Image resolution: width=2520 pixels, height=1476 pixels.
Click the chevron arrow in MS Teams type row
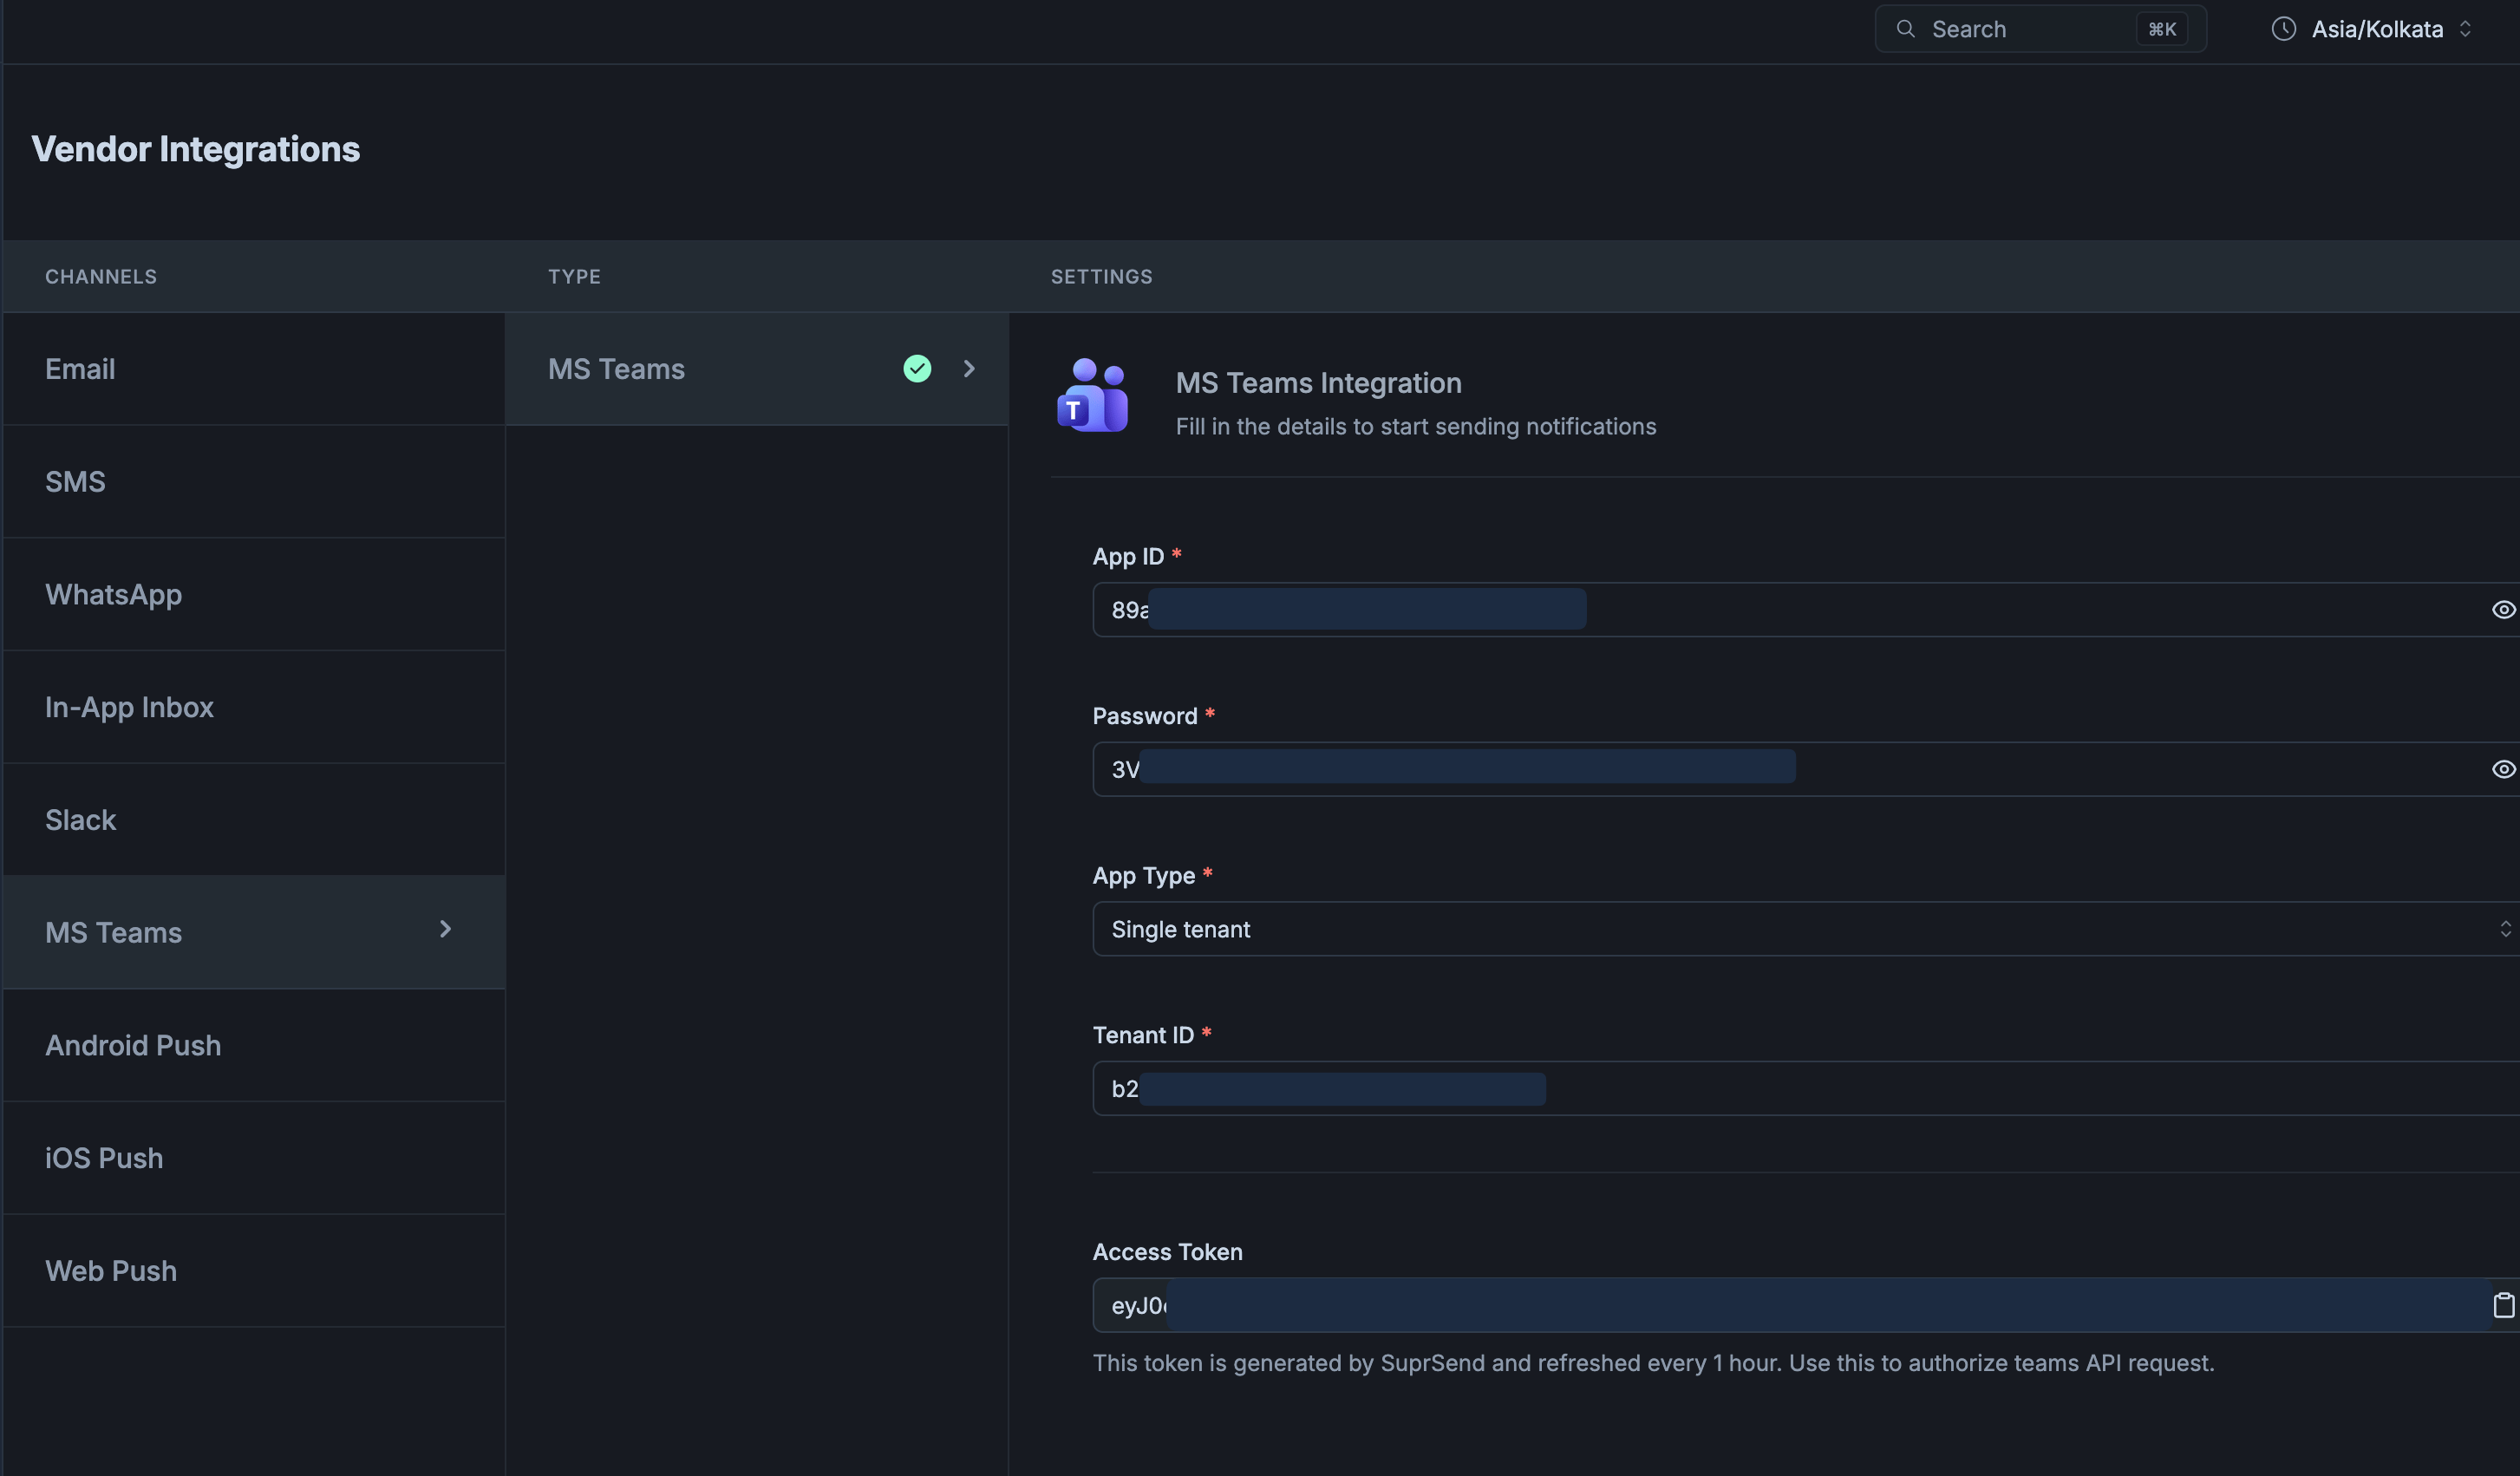point(969,369)
